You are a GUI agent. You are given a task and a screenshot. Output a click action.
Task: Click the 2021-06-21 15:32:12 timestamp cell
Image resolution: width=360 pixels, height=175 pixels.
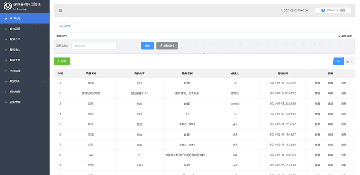coord(283,124)
